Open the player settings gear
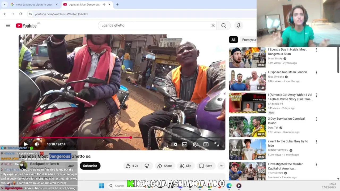 pos(195,144)
